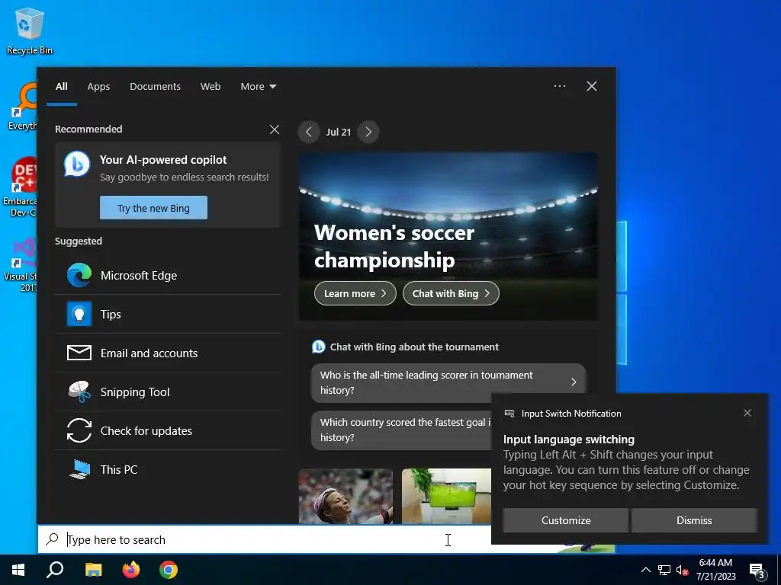
Task: Open Microsoft Edge from Suggested
Action: [169, 275]
